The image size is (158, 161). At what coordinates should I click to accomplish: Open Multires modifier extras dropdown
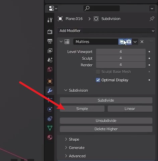coord(135,42)
